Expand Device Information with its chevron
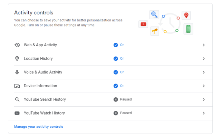 point(204,86)
